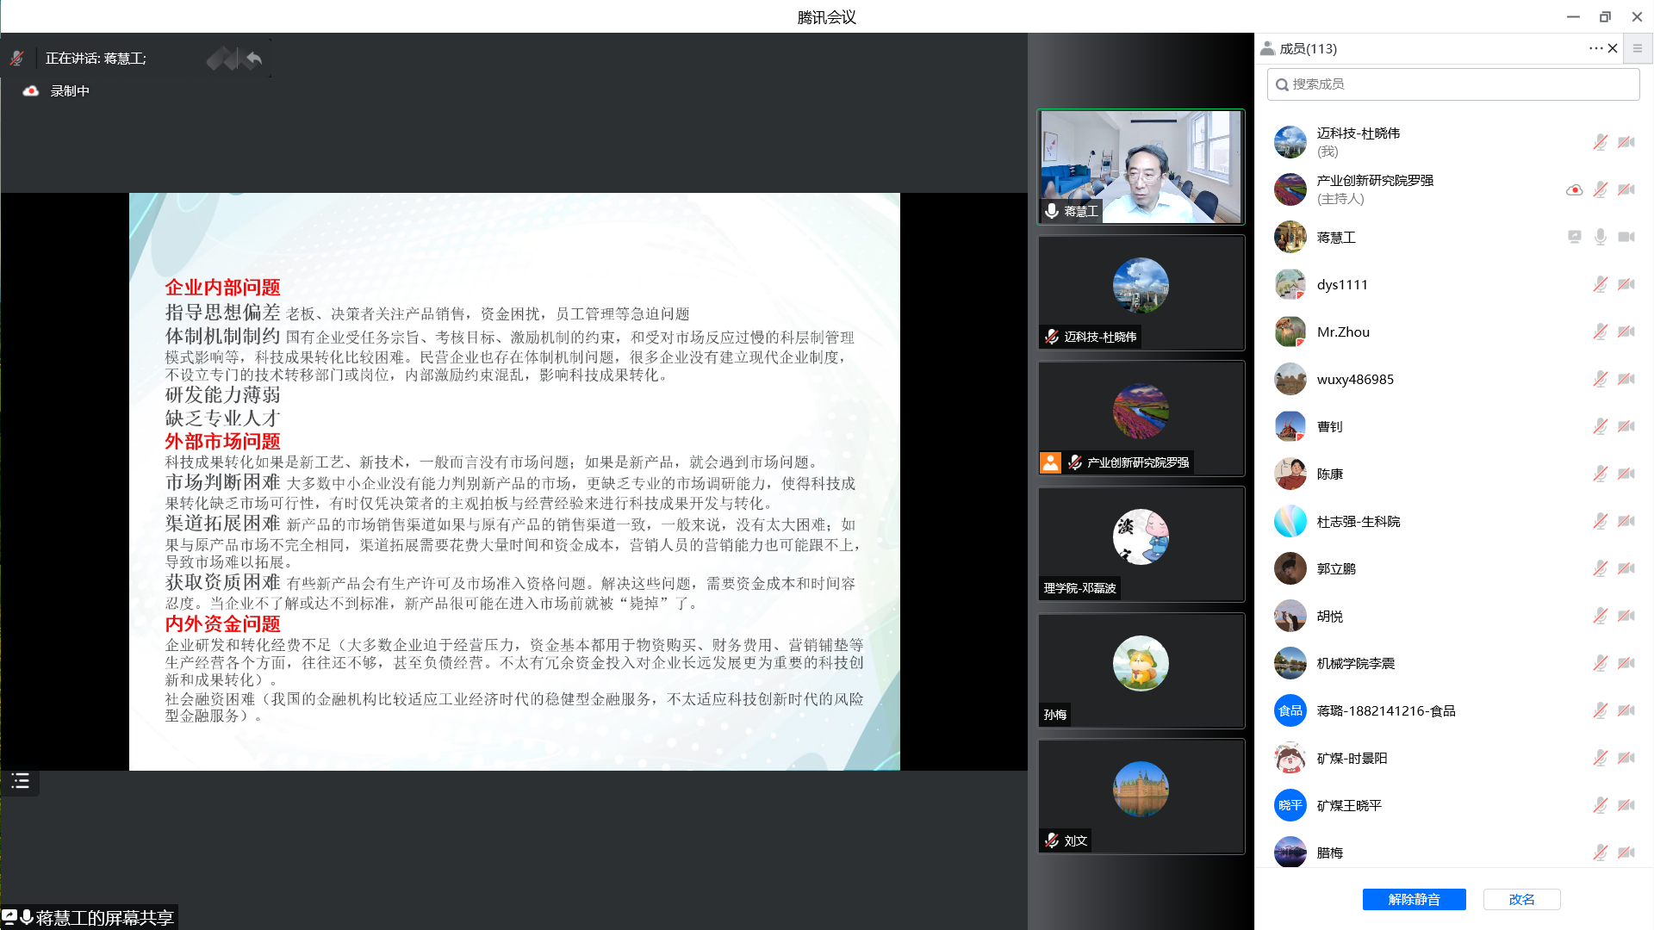Click screen share icon on 蒋慧工 row
Image resolution: width=1654 pixels, height=930 pixels.
[x=1574, y=237]
